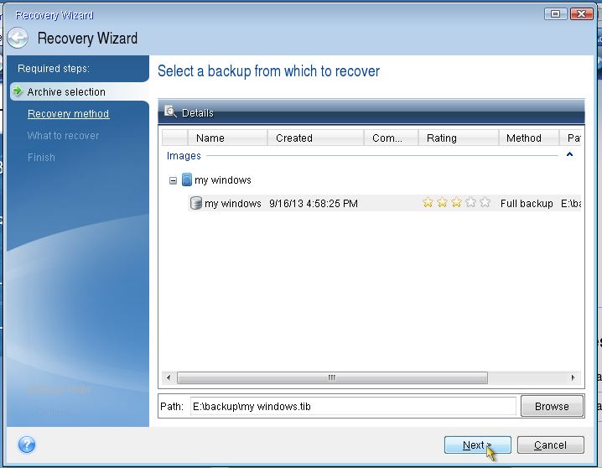Sort by the Name column header
This screenshot has width=602, height=468.
point(227,138)
